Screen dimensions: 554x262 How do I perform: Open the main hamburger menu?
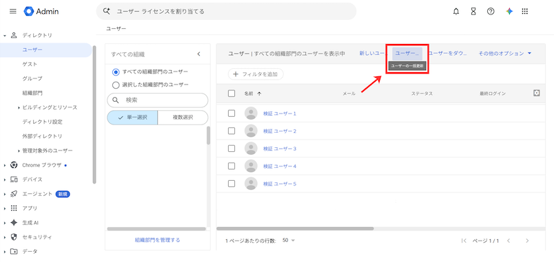click(x=13, y=12)
